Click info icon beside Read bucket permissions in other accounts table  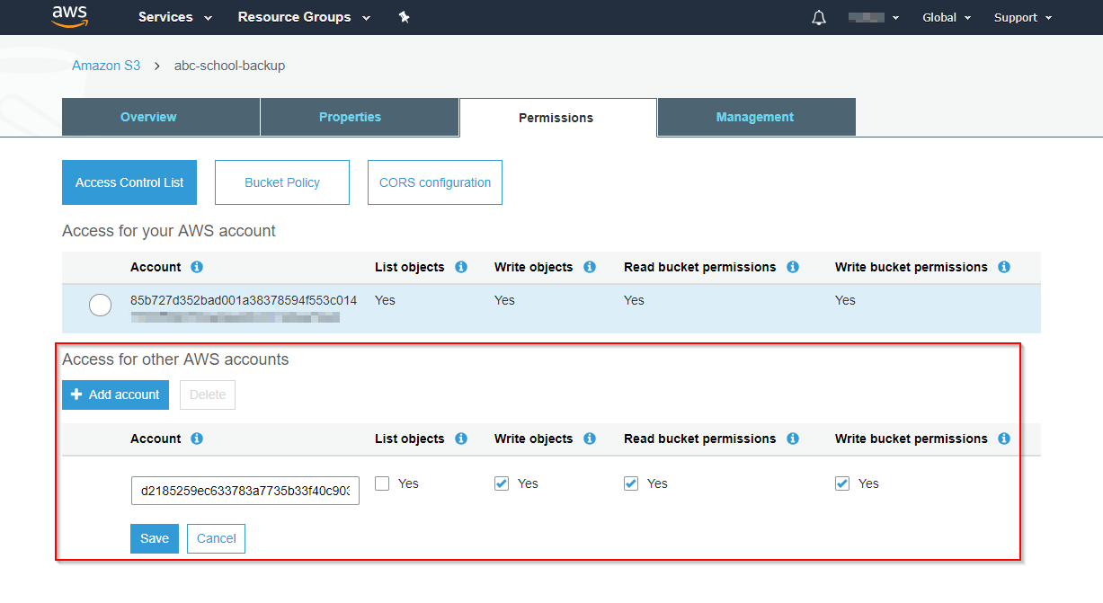(x=793, y=439)
